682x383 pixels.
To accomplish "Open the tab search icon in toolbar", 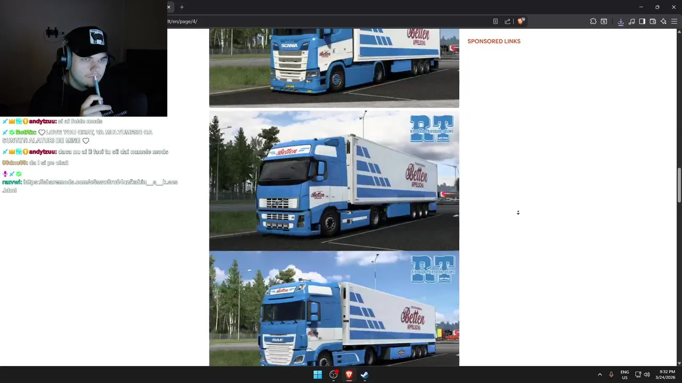I will 604,21.
